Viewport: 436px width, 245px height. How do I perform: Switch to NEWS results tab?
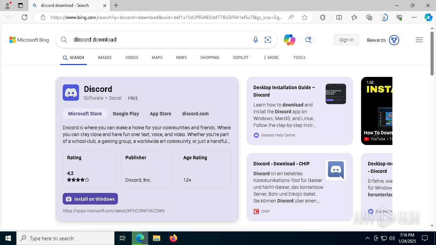tap(181, 58)
